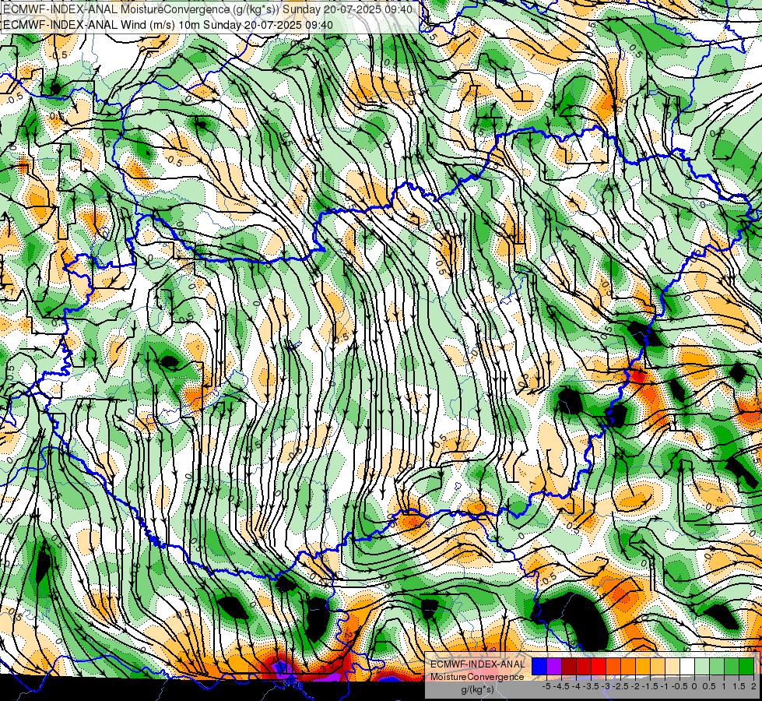Select the palest green legend swatch
This screenshot has height=701, width=762.
[x=702, y=666]
